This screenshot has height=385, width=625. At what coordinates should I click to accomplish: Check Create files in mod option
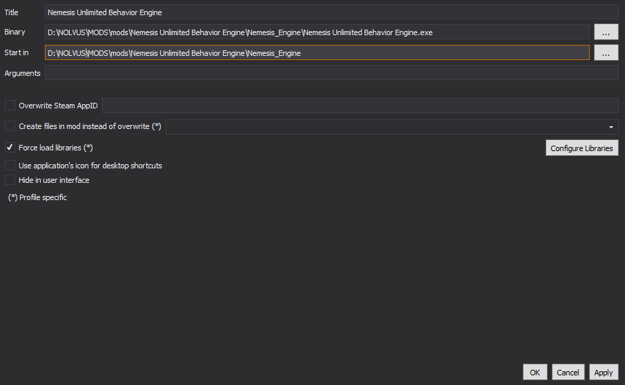(10, 126)
